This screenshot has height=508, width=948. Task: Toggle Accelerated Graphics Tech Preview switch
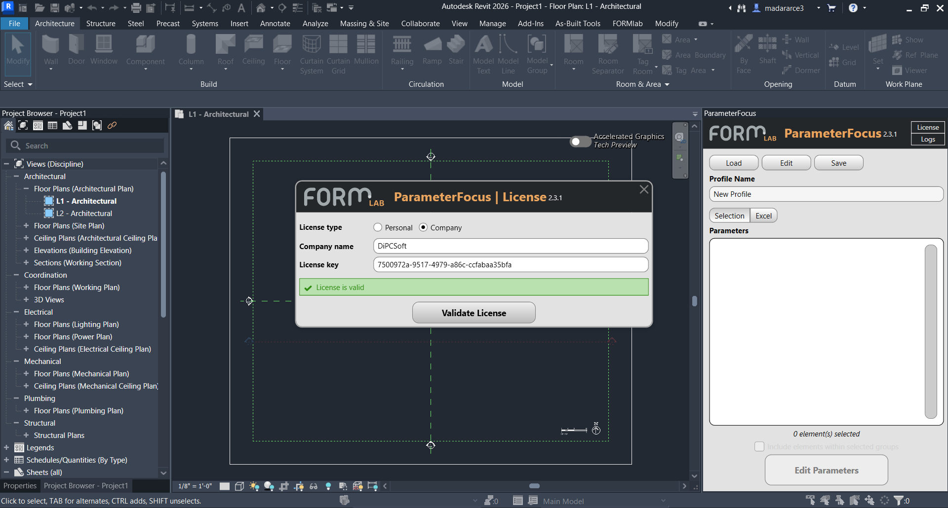pyautogui.click(x=580, y=142)
